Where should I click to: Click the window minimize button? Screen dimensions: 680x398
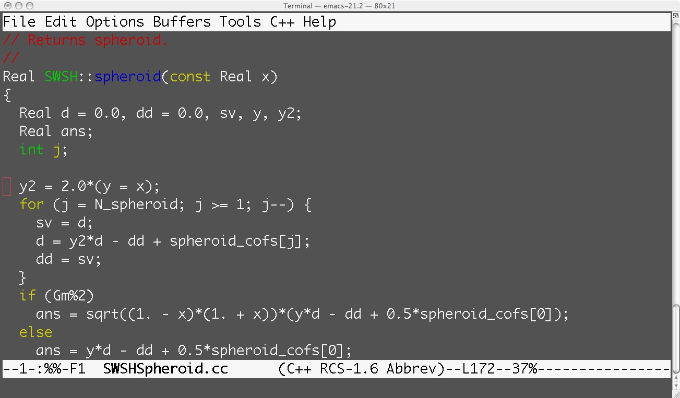tap(18, 6)
